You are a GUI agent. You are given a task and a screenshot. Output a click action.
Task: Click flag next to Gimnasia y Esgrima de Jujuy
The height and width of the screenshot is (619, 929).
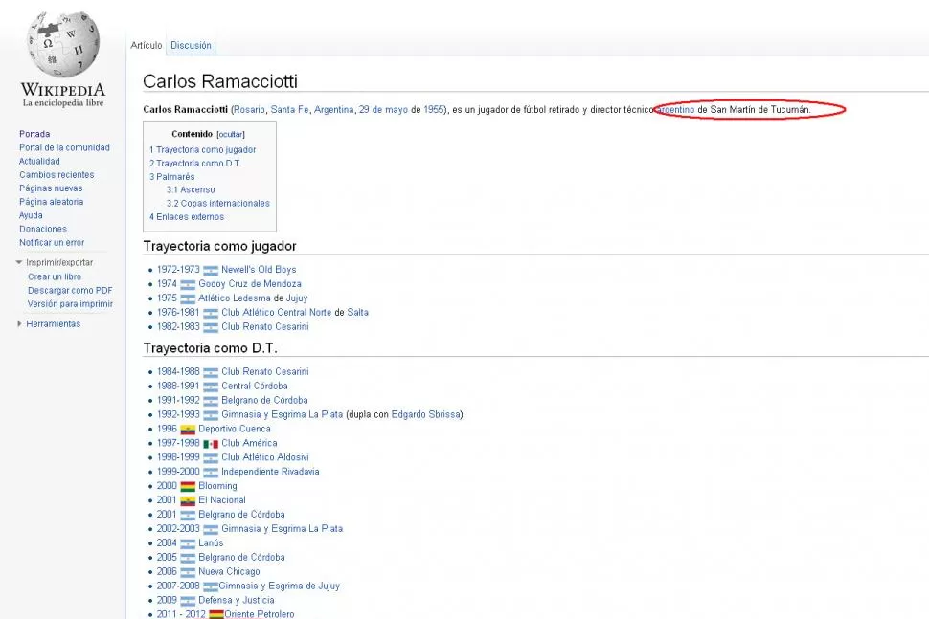[x=211, y=586]
